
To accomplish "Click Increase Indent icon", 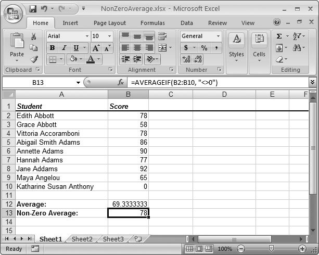I will coord(137,59).
